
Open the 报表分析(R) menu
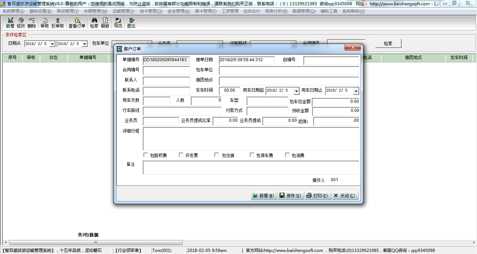tap(276, 11)
